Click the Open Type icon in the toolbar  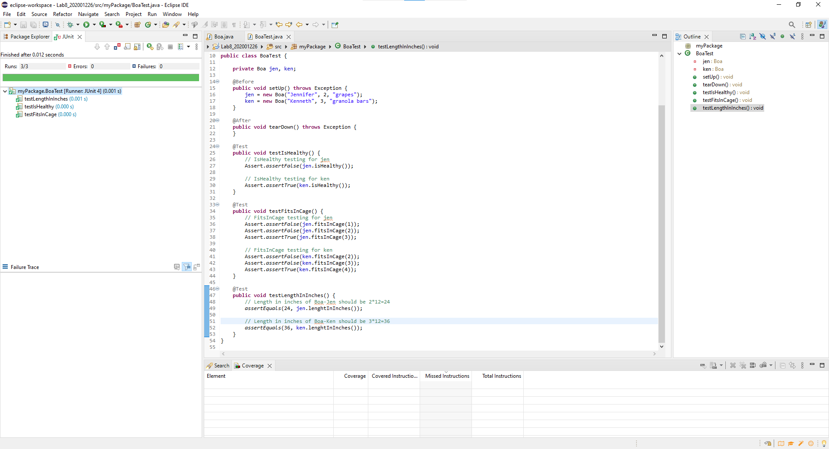click(x=165, y=25)
